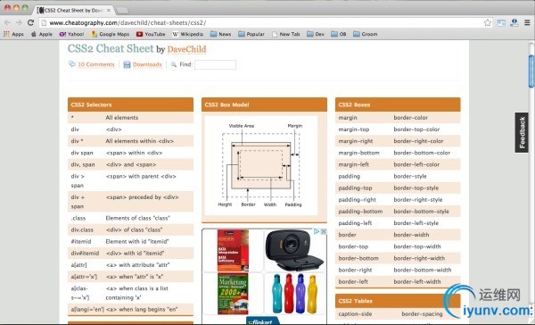Click the box model diagram image
Image resolution: width=535 pixels, height=325 pixels.
point(261,166)
